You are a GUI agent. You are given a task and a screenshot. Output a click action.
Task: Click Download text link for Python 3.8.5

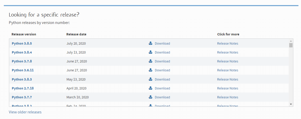(x=162, y=43)
